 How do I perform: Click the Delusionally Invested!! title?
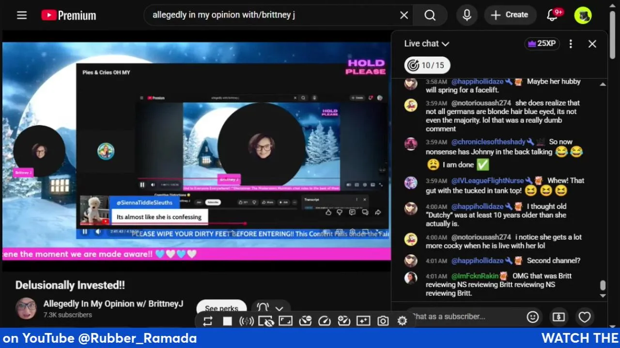[70, 285]
